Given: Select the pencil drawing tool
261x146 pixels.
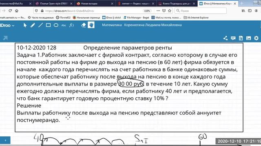Looking at the screenshot, I should click(x=33, y=25).
